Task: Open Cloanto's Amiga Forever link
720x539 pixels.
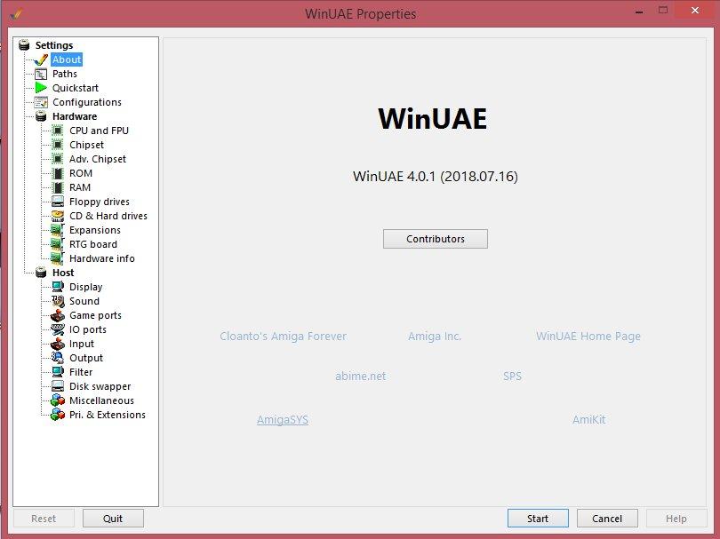Action: tap(283, 337)
